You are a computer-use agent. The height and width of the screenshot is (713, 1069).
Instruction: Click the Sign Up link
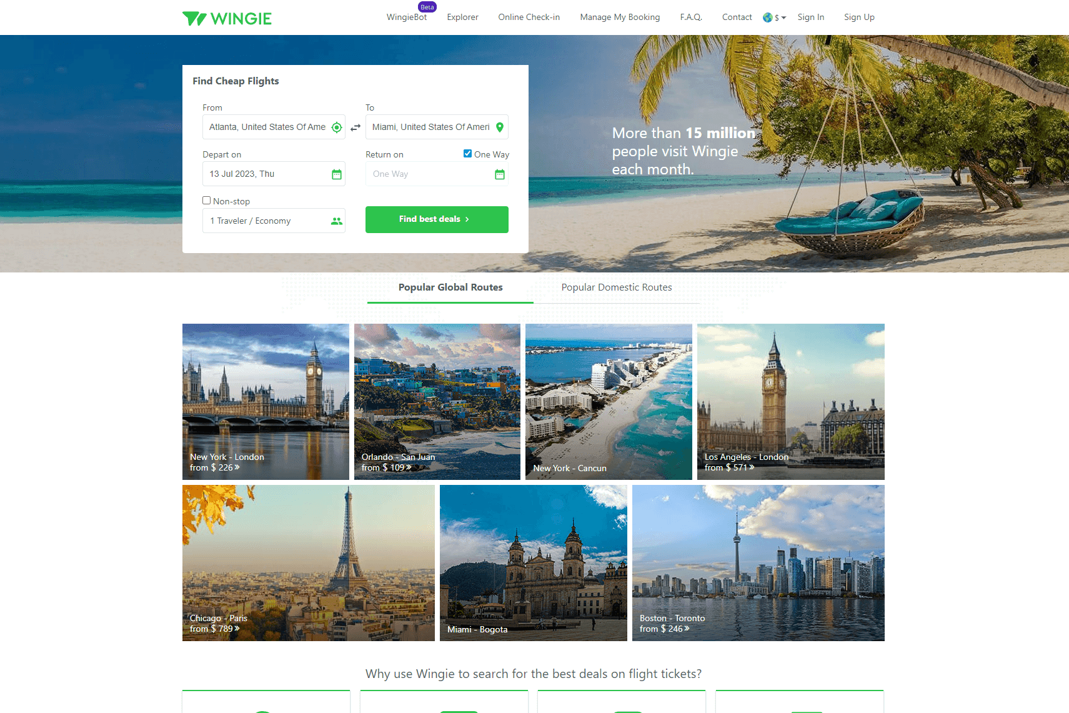[x=859, y=17]
